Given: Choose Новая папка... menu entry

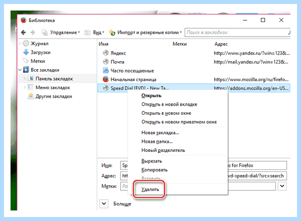Looking at the screenshot, I should click(178, 142).
